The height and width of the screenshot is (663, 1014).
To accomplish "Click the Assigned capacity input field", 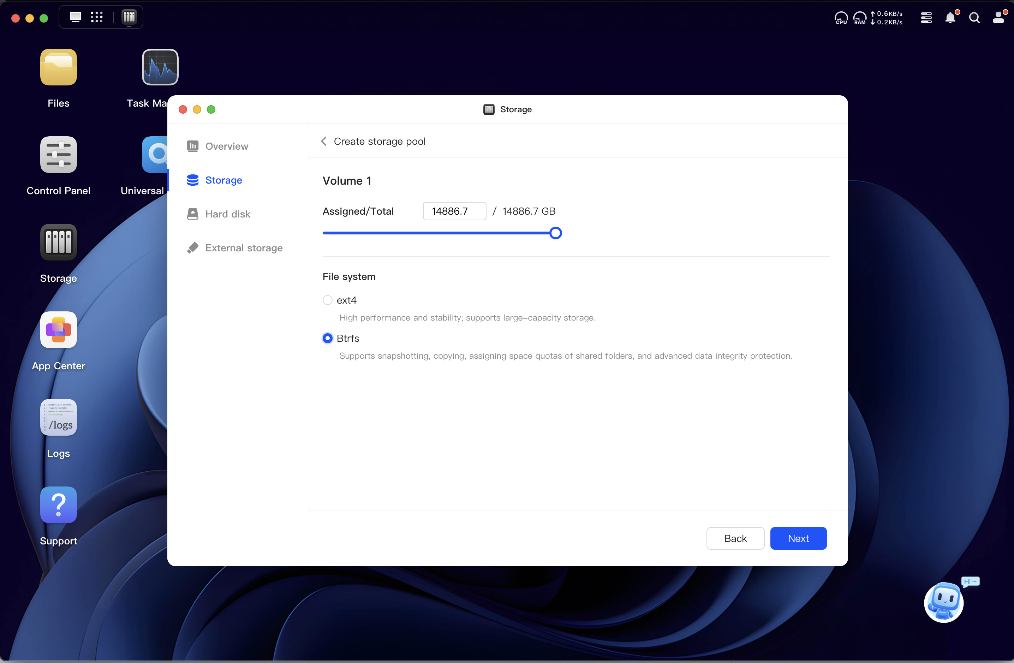I will 455,211.
